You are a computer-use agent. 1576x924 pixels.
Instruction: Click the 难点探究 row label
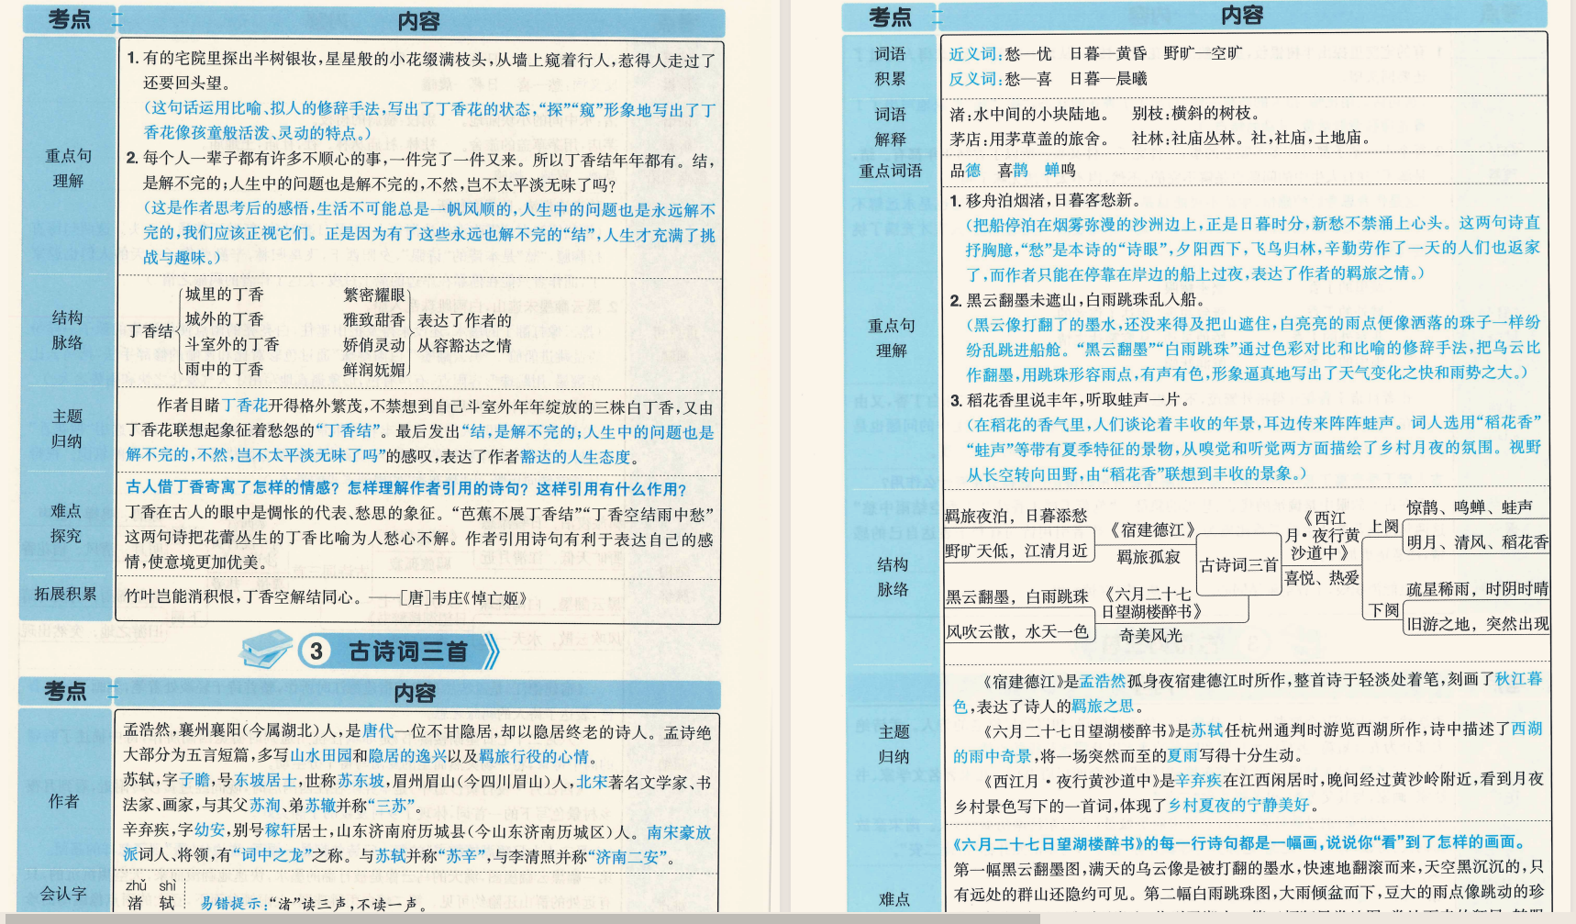point(66,523)
